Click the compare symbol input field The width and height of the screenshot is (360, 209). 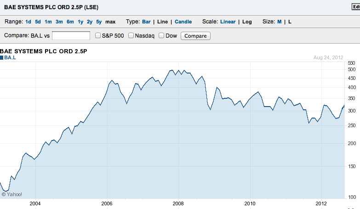pos(71,36)
